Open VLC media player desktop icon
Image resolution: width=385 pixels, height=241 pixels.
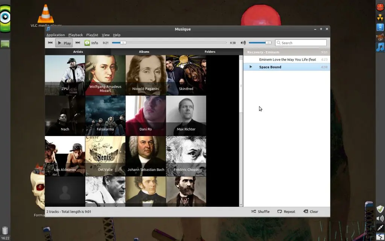(x=46, y=15)
